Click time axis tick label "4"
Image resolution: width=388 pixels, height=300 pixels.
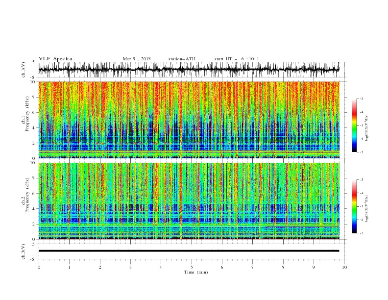[161, 267]
